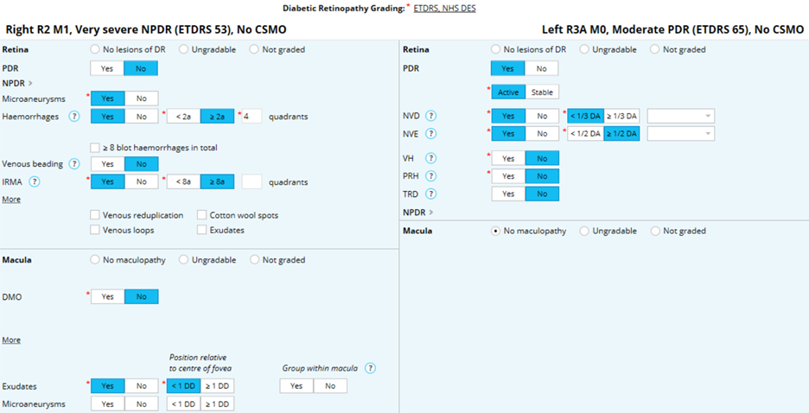
Task: Click the TRD help icon
Action: click(x=431, y=194)
